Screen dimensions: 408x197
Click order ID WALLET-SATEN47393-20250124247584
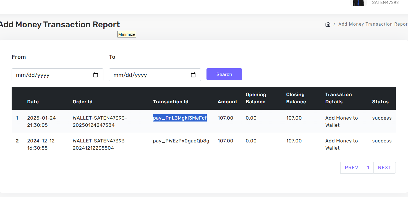[x=100, y=122]
